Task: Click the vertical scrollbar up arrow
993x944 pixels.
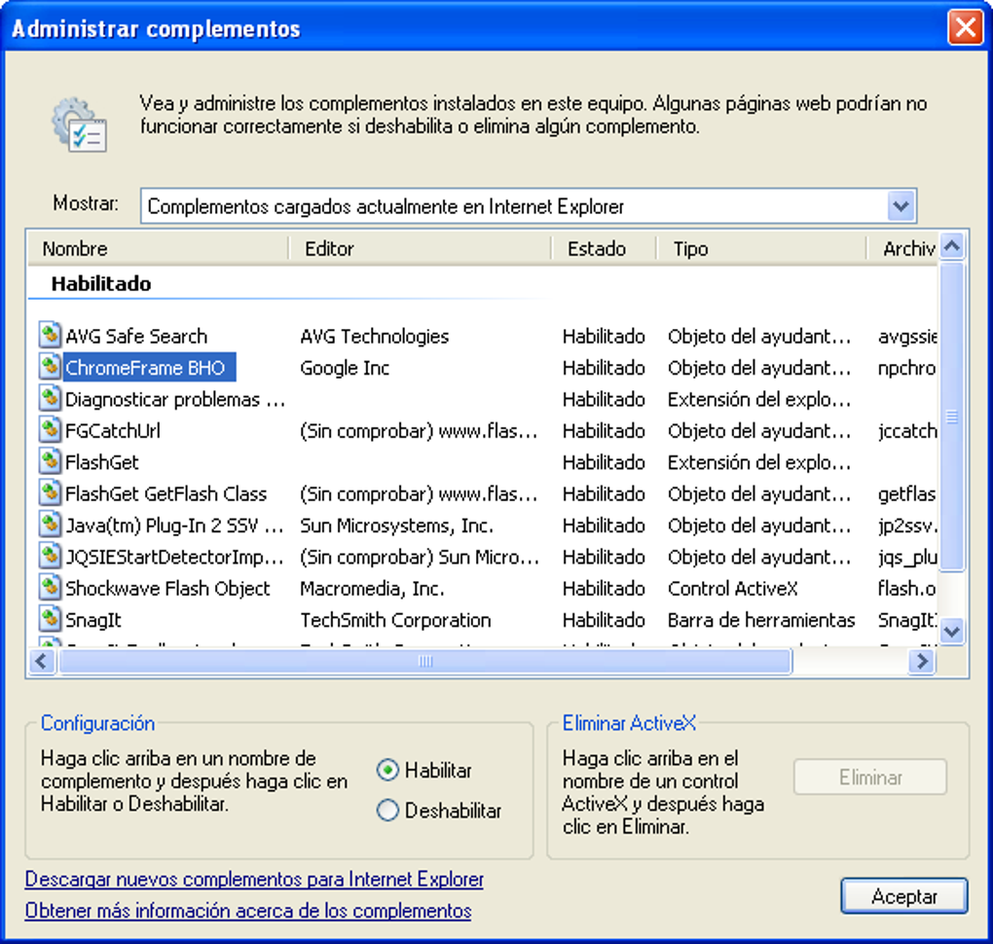Action: pyautogui.click(x=952, y=246)
